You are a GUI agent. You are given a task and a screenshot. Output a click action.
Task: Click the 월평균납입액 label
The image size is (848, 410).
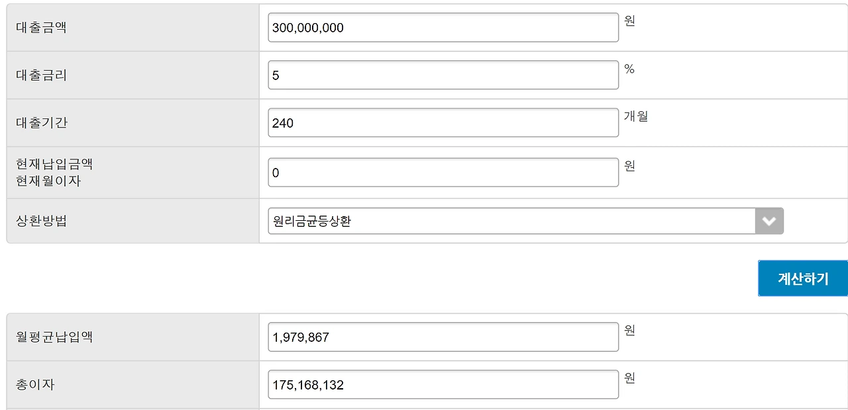point(54,337)
